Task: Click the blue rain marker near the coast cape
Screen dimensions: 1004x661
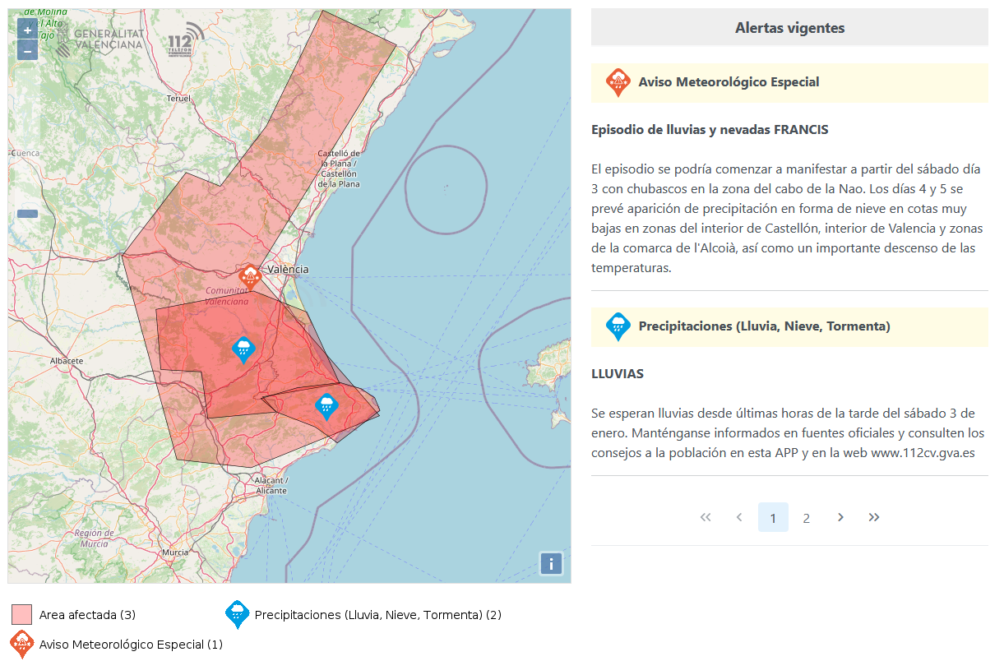Action: (326, 406)
